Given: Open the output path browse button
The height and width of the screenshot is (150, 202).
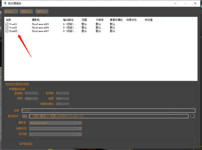Looking at the screenshot, I should [25, 116].
